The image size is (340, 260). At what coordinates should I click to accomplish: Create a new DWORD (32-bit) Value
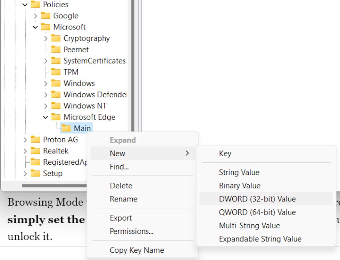(266, 199)
